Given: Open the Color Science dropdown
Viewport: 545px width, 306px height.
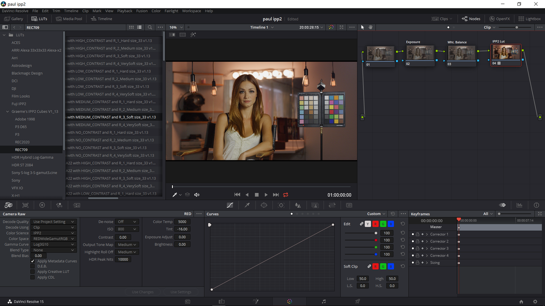Looking at the screenshot, I should (x=54, y=233).
